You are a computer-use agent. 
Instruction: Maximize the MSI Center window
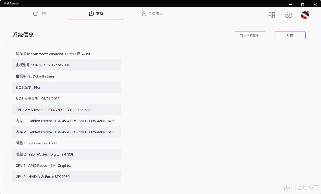303,4
